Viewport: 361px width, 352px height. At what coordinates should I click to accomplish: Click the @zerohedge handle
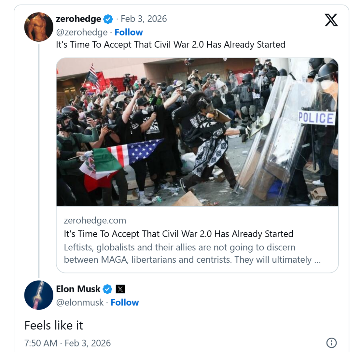tap(82, 32)
